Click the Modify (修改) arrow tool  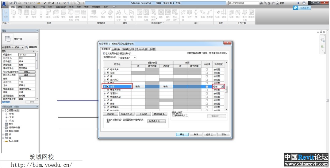point(6,14)
